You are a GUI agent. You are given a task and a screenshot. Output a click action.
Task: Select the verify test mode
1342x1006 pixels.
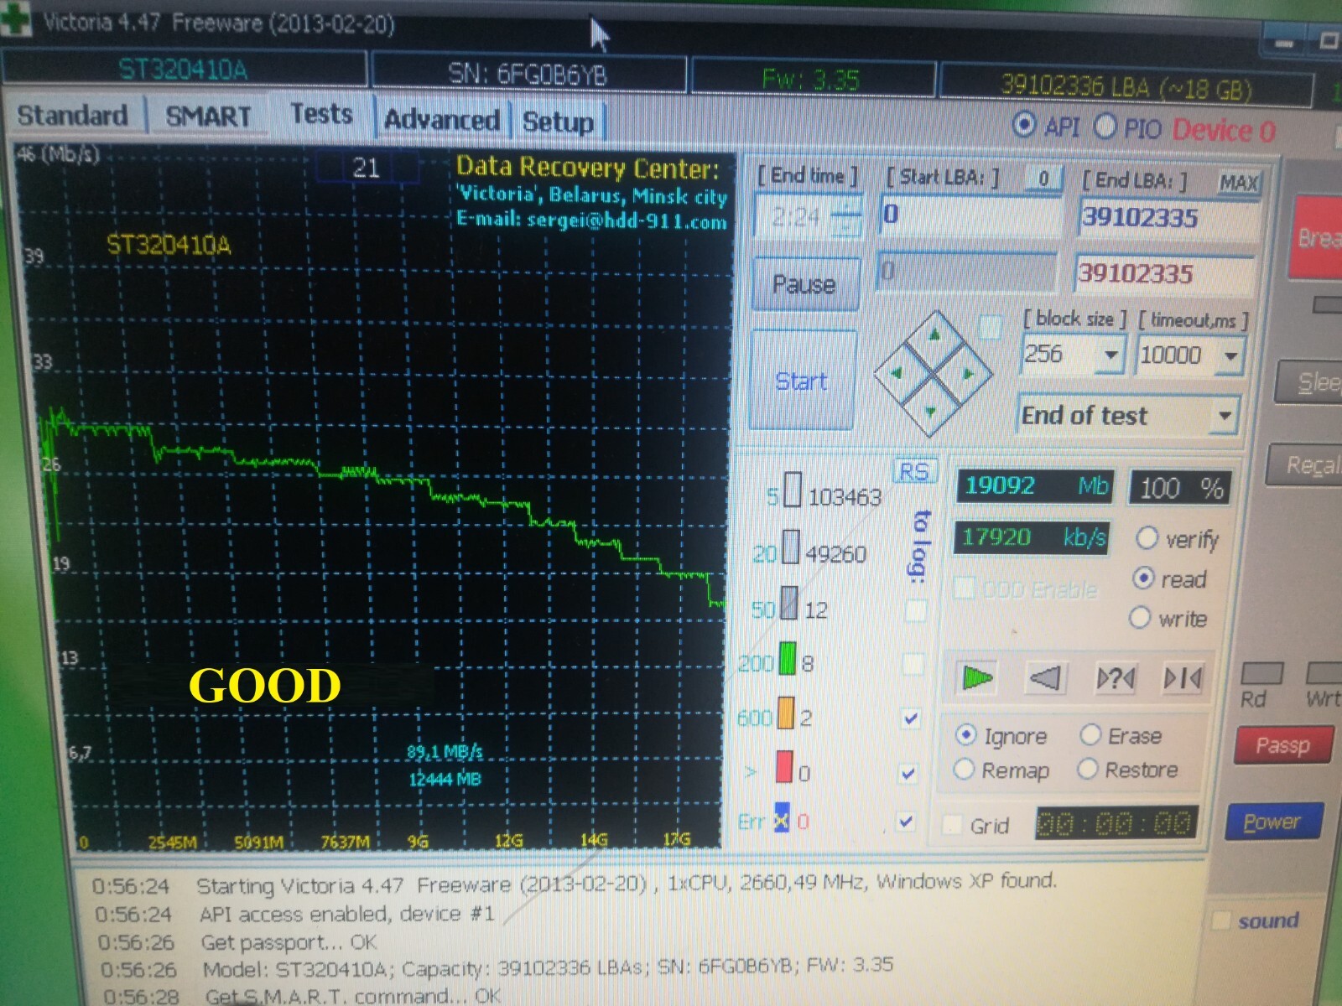click(1147, 538)
